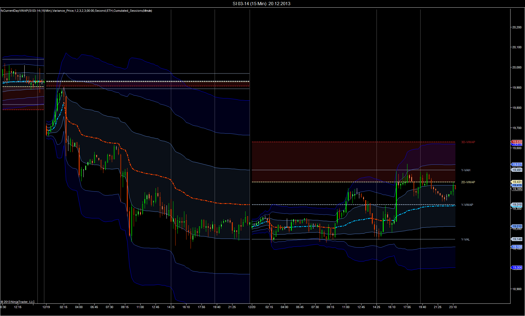This screenshot has height=316, width=525.
Task: Select the Y-VWAP line label
Action: pos(467,205)
